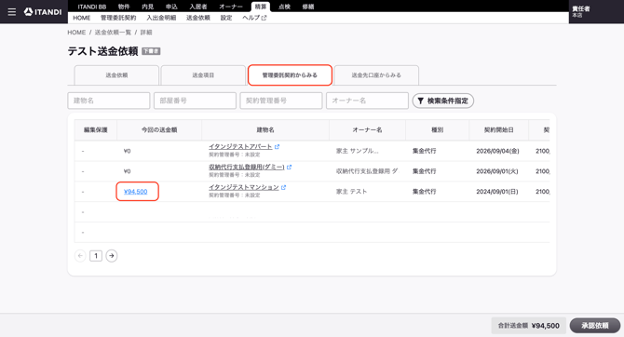Screen dimensions: 624x337
Task: Click owner name 家主 テスト
Action: (x=351, y=192)
